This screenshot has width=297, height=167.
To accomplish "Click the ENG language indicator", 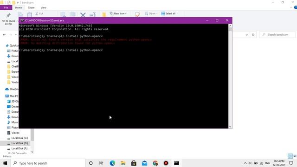I will coord(267,163).
